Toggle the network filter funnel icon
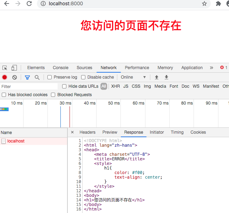 click(27, 77)
